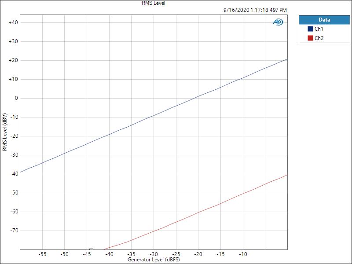Click the AP logo icon in graph

[278, 22]
